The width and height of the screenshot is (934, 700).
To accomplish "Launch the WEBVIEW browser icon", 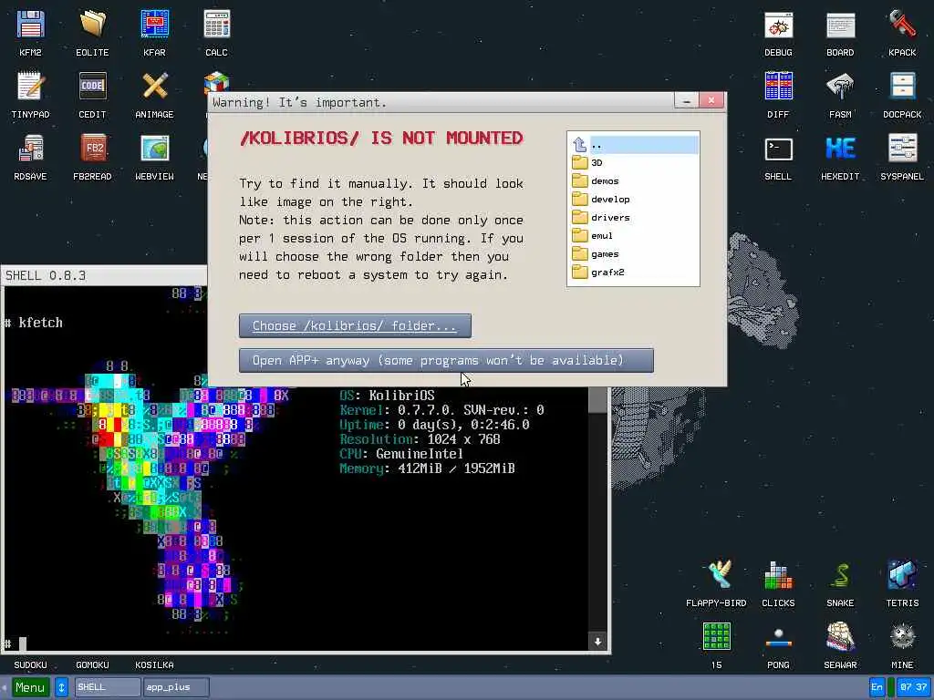I will pos(154,149).
